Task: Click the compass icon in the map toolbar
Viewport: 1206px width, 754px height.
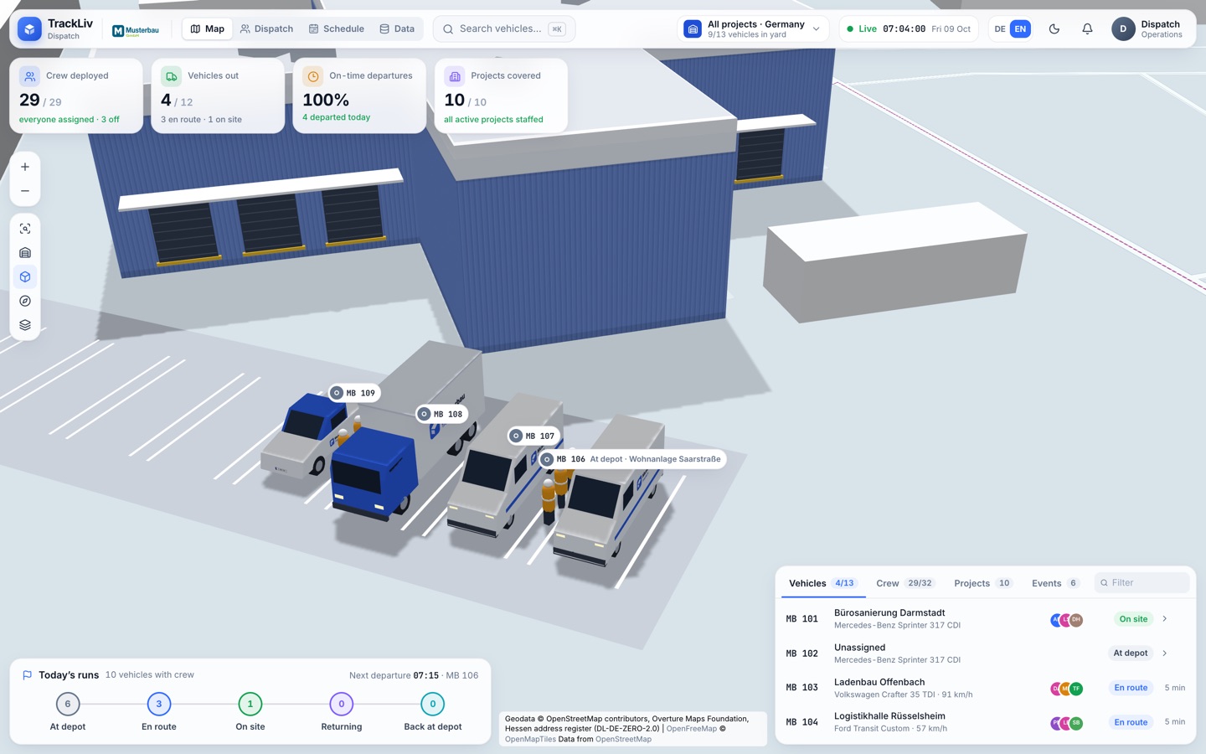Action: [x=25, y=301]
